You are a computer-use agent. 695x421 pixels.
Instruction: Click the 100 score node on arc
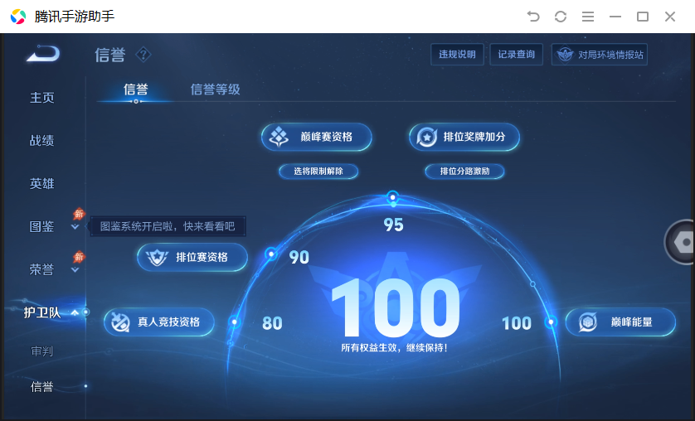(x=551, y=322)
